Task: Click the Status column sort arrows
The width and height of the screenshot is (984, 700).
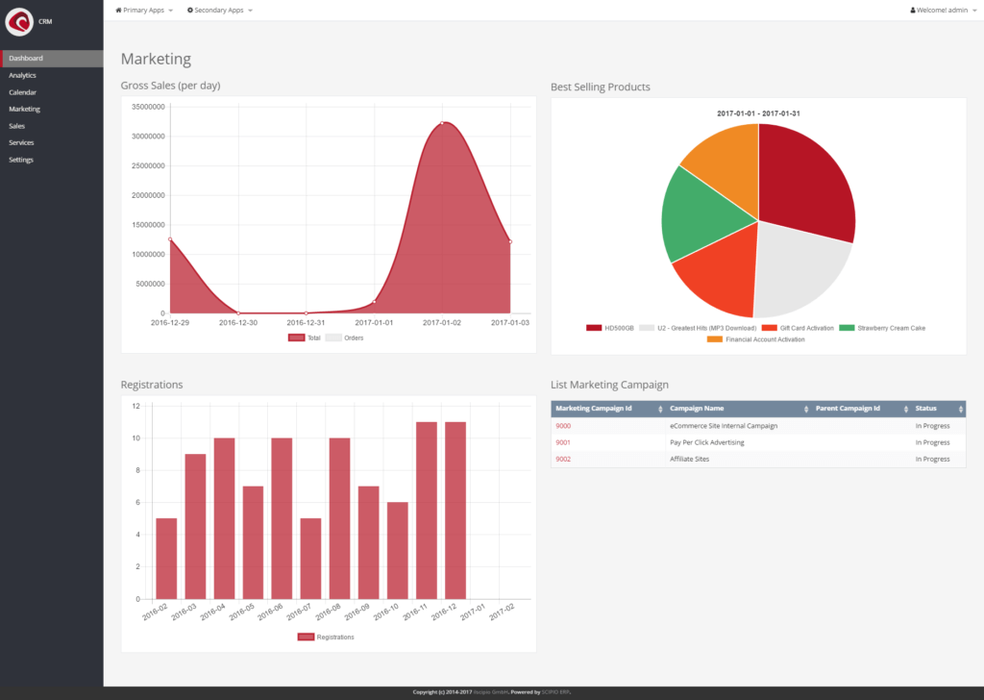Action: point(959,409)
